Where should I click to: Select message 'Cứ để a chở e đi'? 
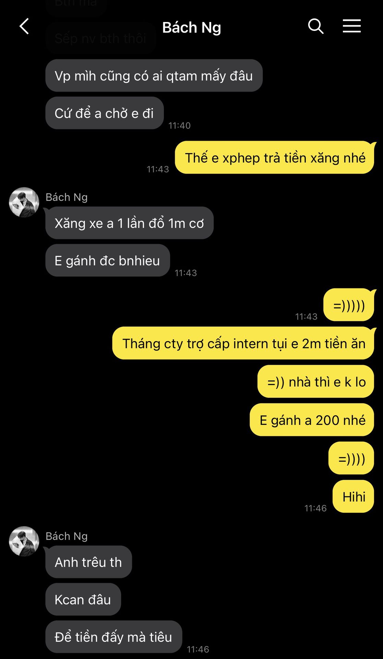pyautogui.click(x=105, y=113)
